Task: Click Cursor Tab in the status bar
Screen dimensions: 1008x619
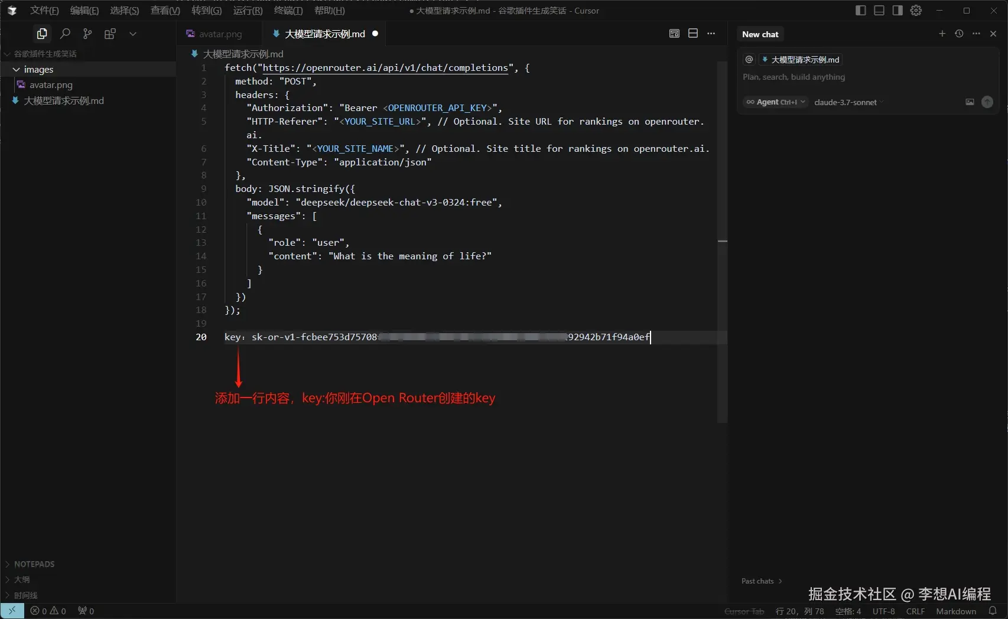Action: 744,611
